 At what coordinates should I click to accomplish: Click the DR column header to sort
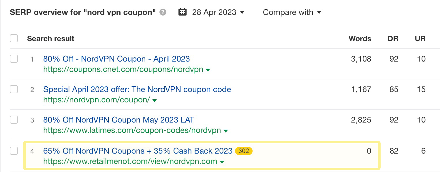[x=392, y=38]
